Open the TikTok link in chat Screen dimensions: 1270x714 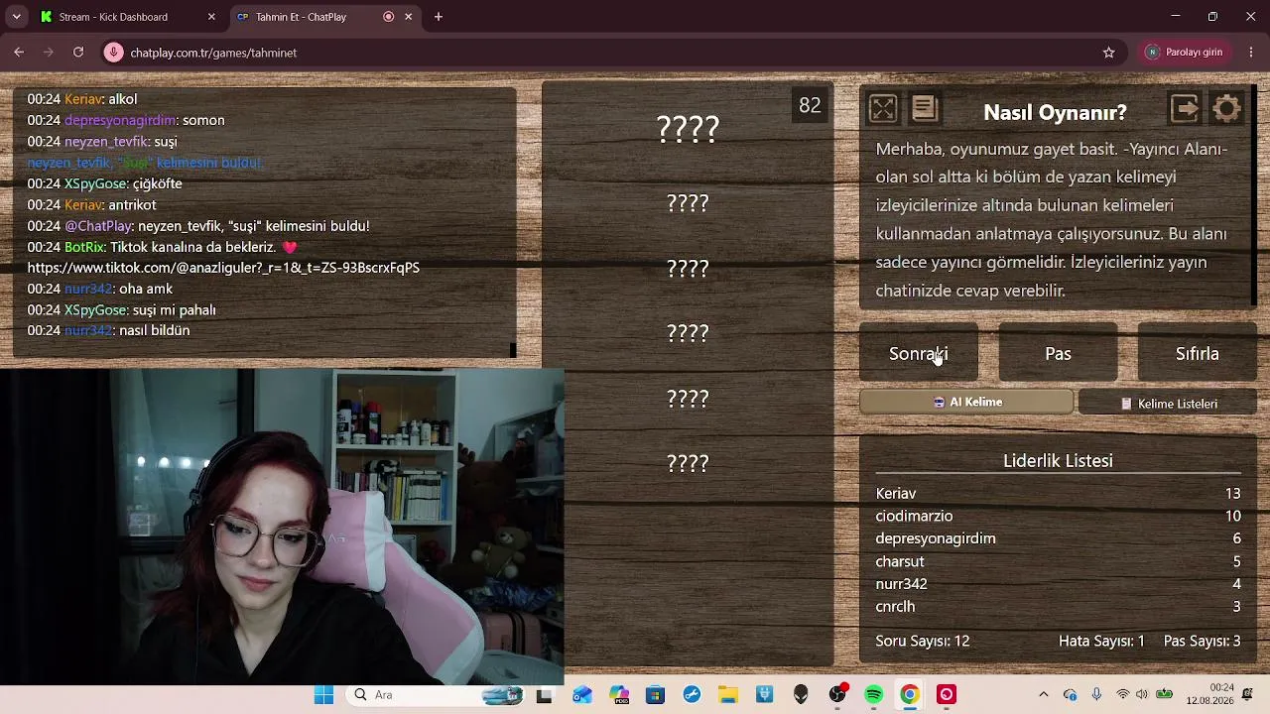[x=223, y=268]
